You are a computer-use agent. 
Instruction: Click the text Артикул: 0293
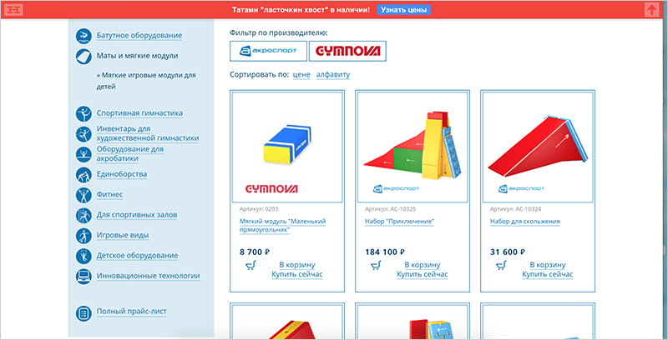(x=259, y=209)
